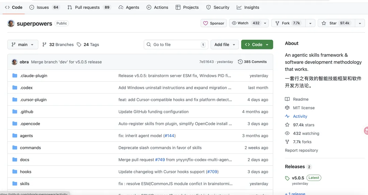Fork the repository with the Fork button
This screenshot has width=368, height=195.
[x=289, y=23]
